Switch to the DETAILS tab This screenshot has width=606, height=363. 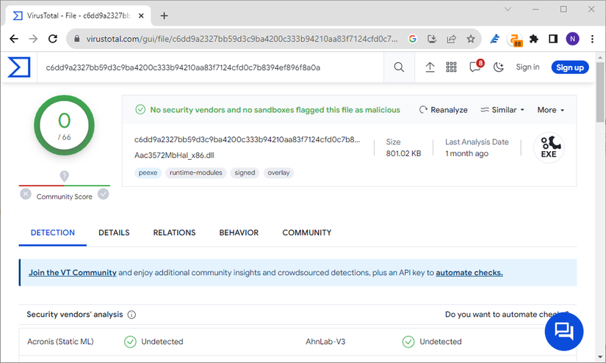(x=114, y=232)
